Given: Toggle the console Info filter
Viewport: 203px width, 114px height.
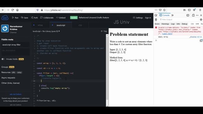Looking at the screenshot, I should click(x=178, y=24).
